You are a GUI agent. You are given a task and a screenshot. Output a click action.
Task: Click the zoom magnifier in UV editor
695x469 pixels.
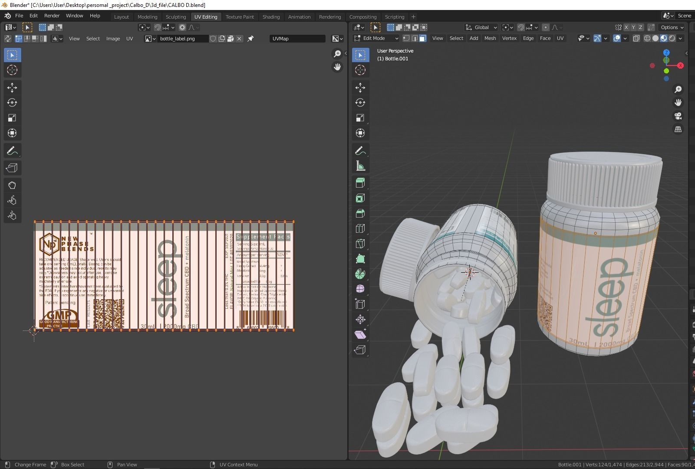click(337, 54)
